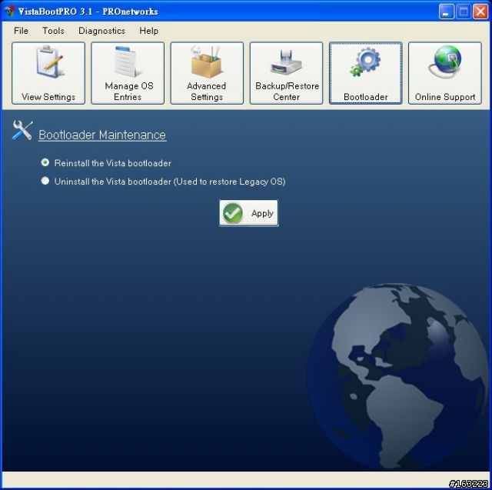Open Online Support globe button
This screenshot has width=492, height=490.
[x=445, y=73]
